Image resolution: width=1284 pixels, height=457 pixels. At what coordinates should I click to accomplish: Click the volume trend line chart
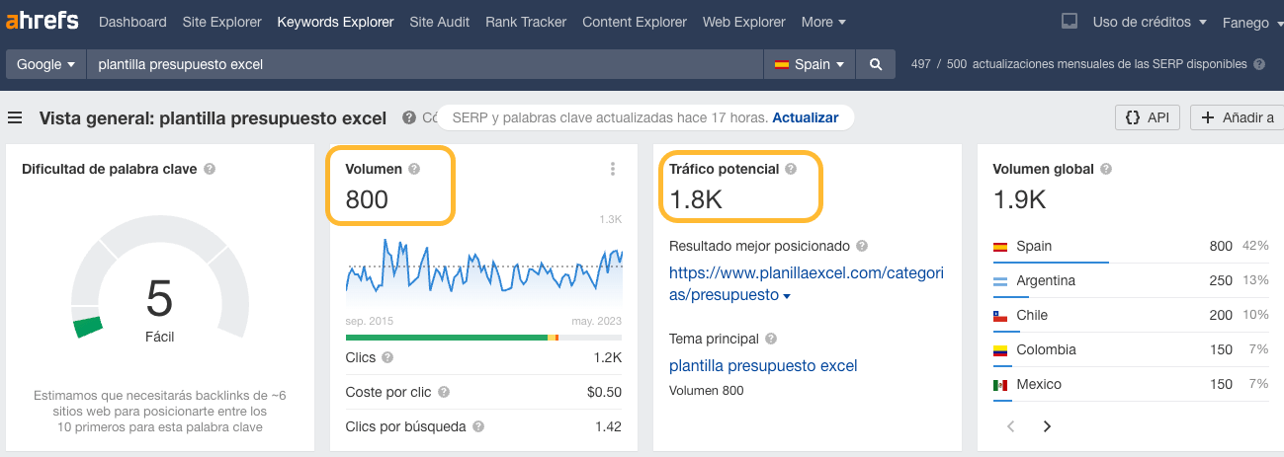pos(484,268)
